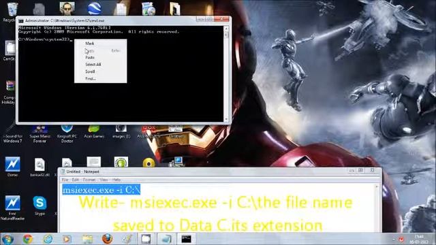Viewport: 436px width, 245px height.
Task: Click the taskbar clock showing time and date
Action: (x=418, y=239)
